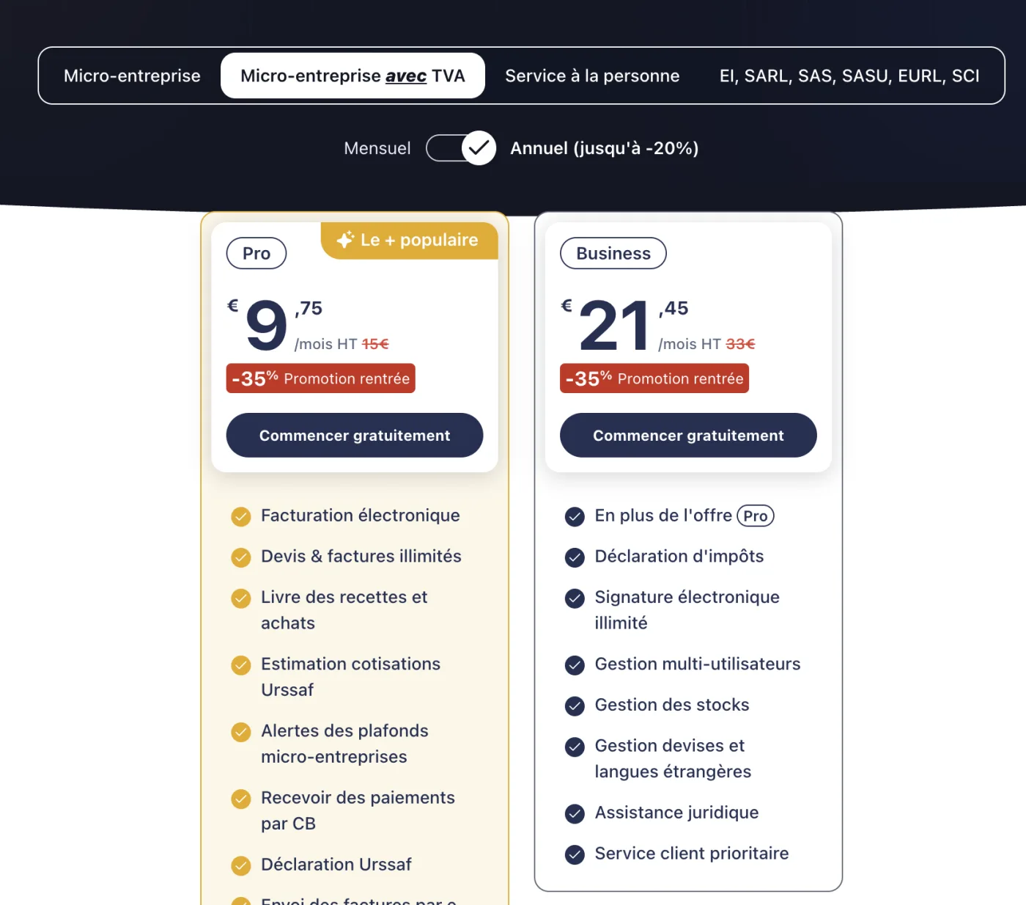Image resolution: width=1026 pixels, height=905 pixels.
Task: Click the -35% Promotion rentrée badge under Pro
Action: pos(321,378)
